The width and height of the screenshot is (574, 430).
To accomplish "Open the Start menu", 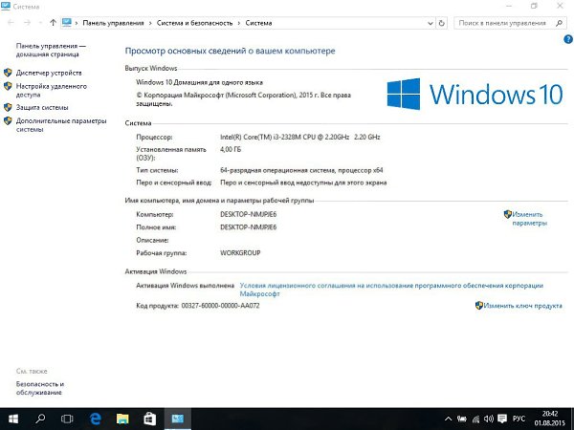I will click(13, 419).
